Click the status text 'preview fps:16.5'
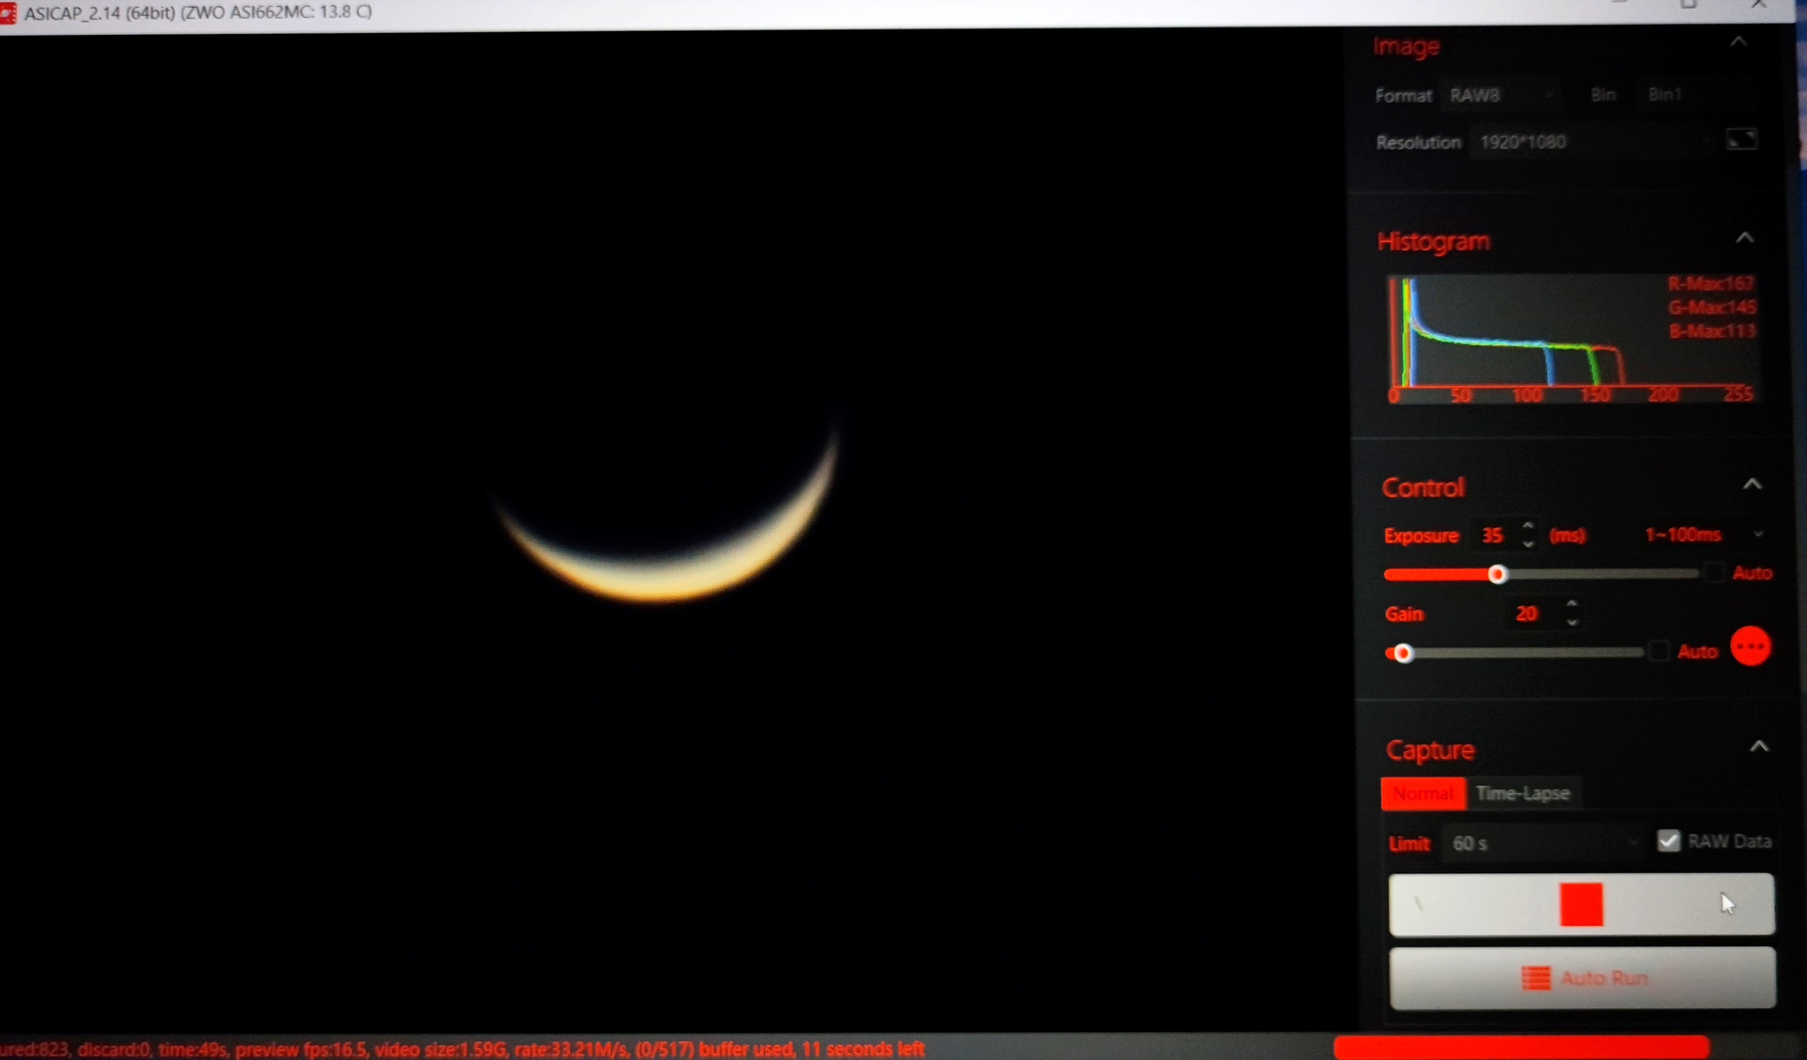The width and height of the screenshot is (1807, 1060). pyautogui.click(x=300, y=1049)
